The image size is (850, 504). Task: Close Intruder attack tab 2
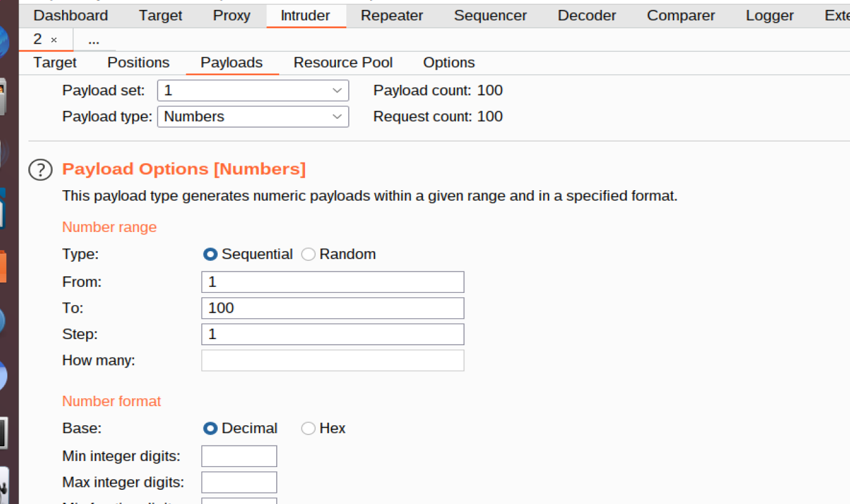(54, 40)
